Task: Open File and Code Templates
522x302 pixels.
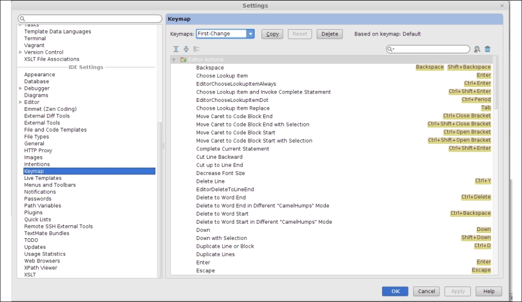Action: pyautogui.click(x=55, y=130)
